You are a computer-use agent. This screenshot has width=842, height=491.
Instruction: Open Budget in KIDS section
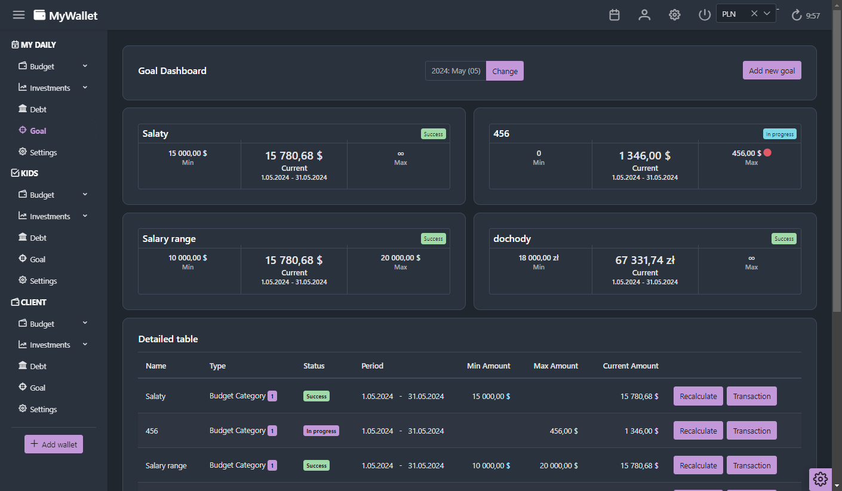pos(42,195)
